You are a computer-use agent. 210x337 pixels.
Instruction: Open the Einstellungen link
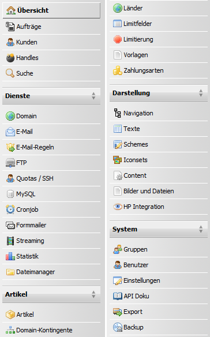click(159, 280)
